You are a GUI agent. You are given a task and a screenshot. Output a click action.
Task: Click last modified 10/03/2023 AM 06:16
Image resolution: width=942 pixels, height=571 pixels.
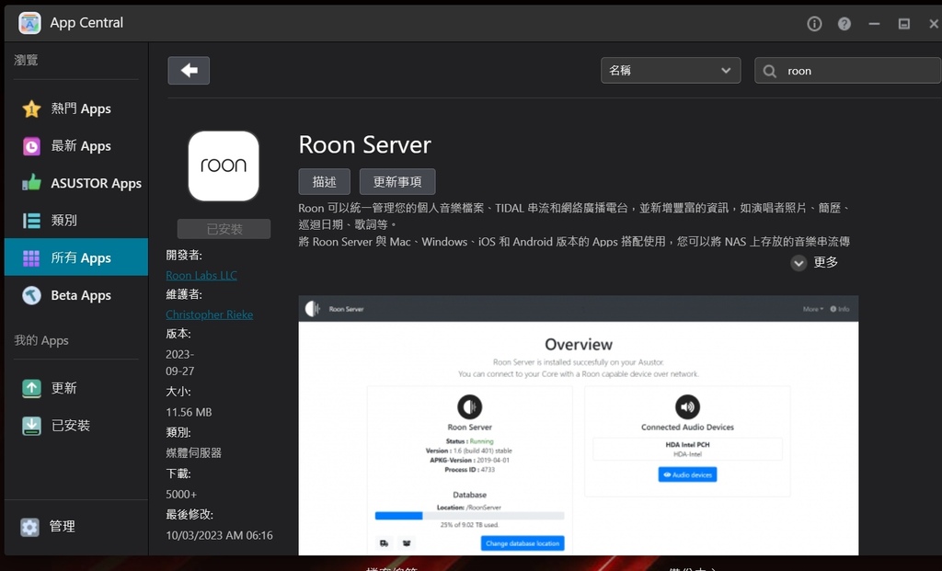(219, 535)
